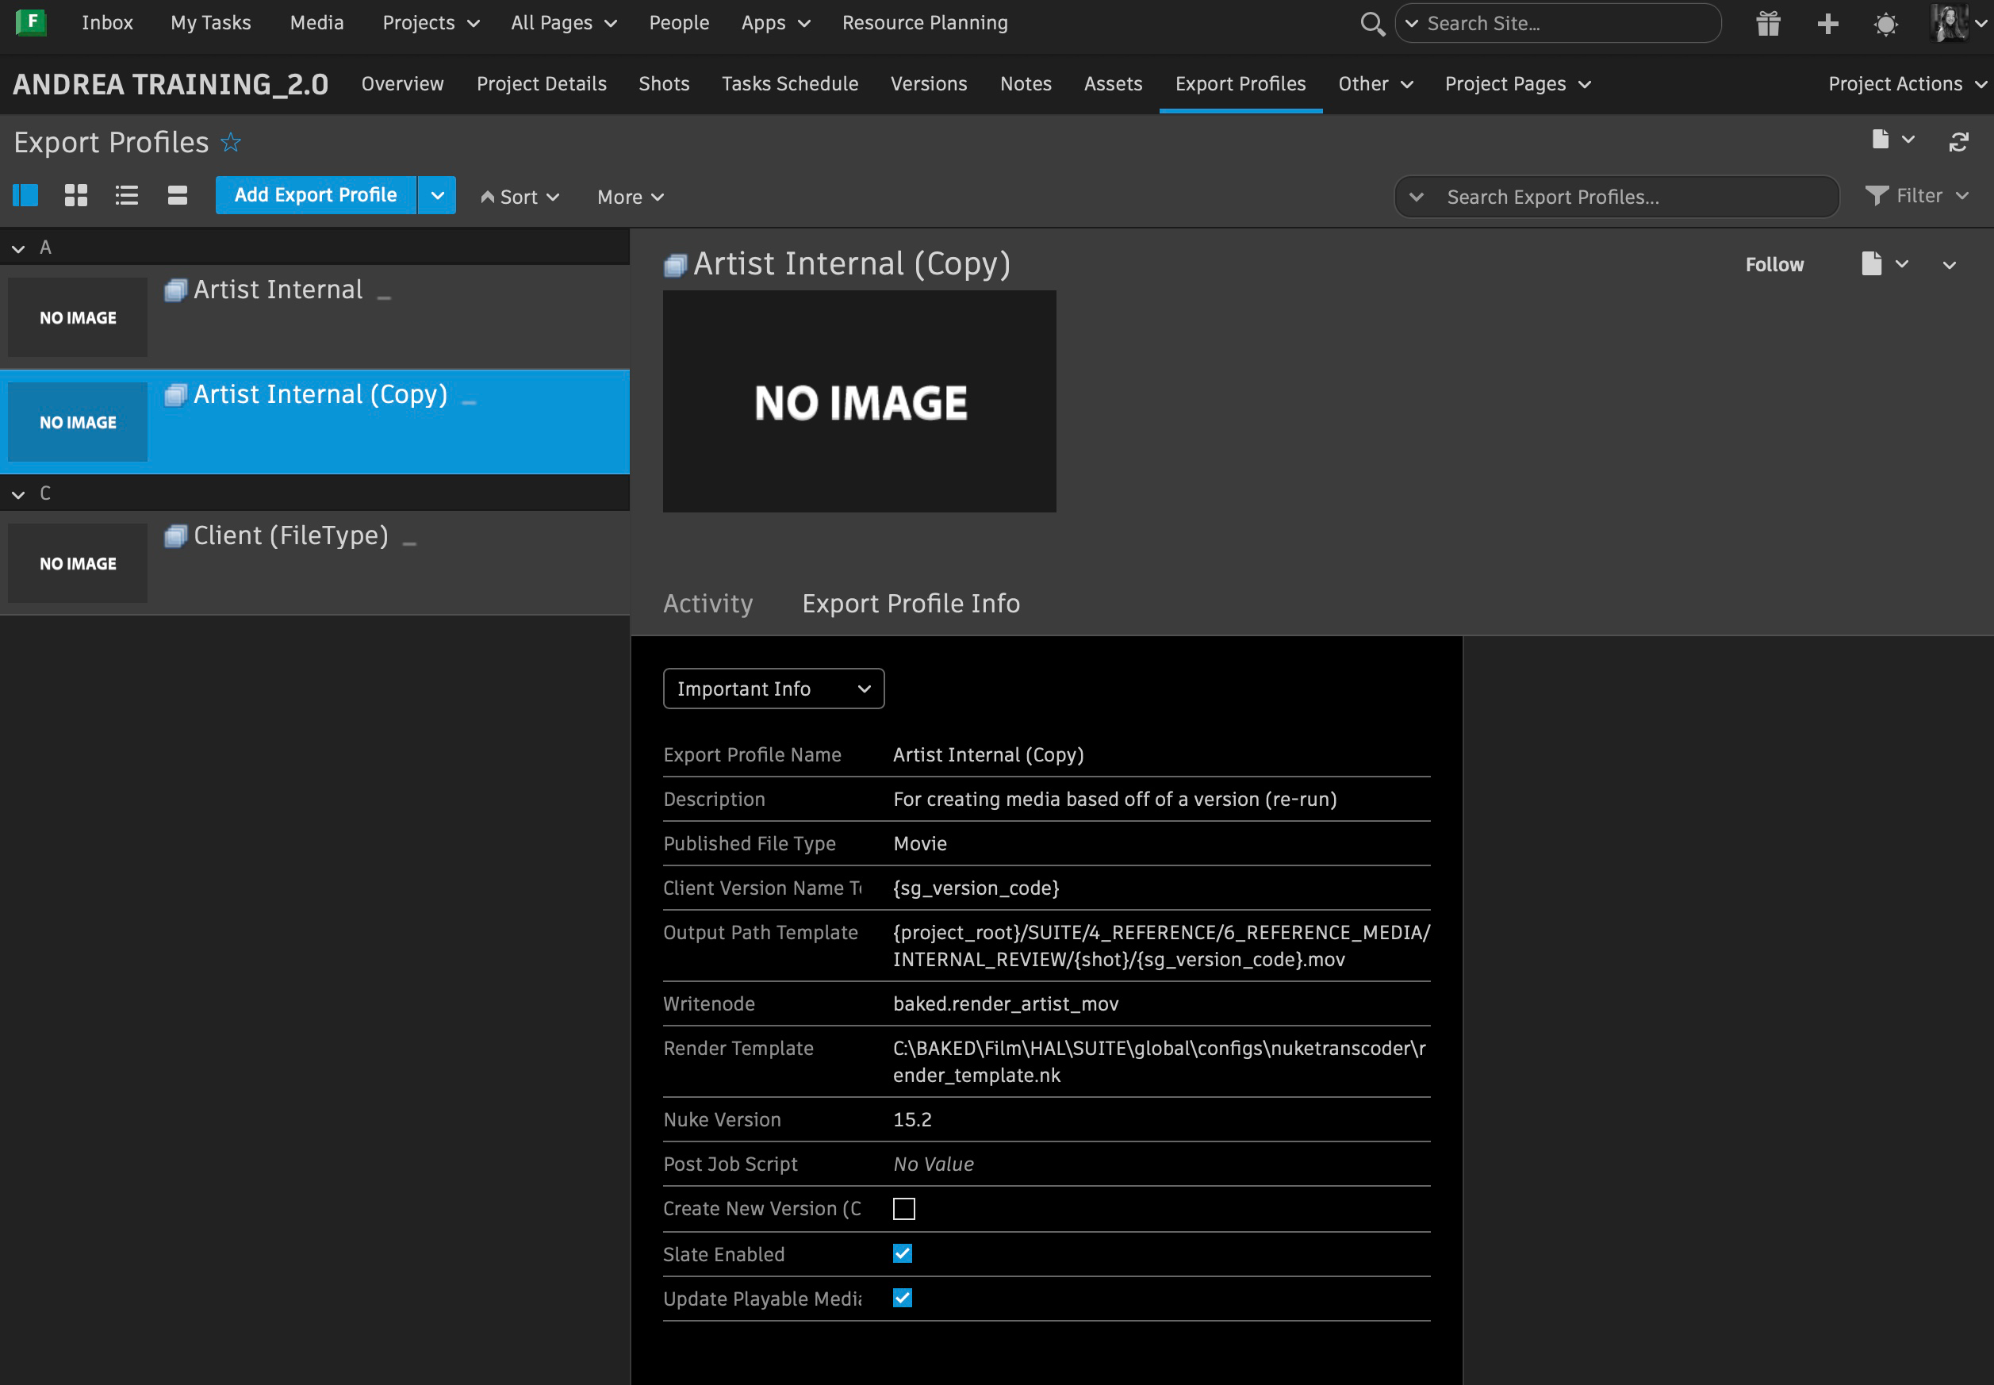Switch to the card view mode icon
The height and width of the screenshot is (1385, 1994).
point(177,195)
